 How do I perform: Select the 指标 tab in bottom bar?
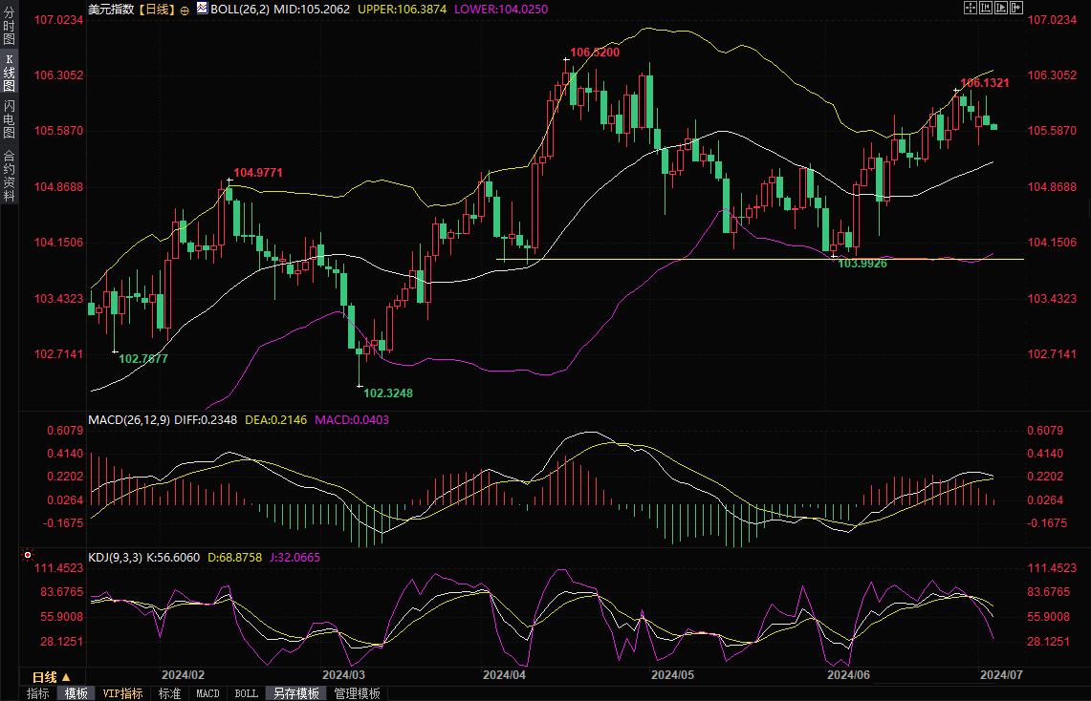[x=38, y=693]
